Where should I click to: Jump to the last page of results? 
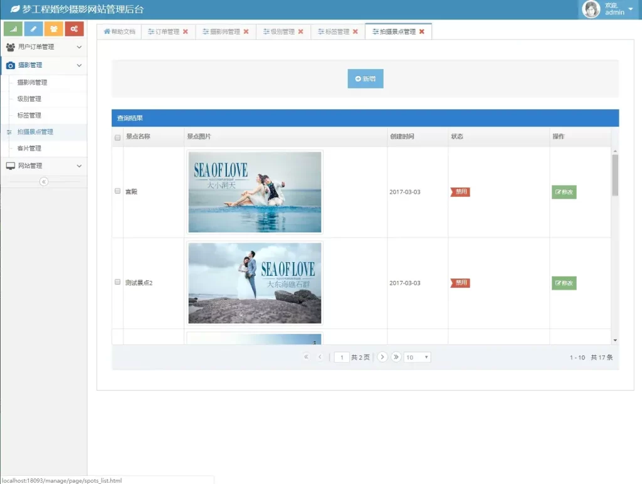396,357
